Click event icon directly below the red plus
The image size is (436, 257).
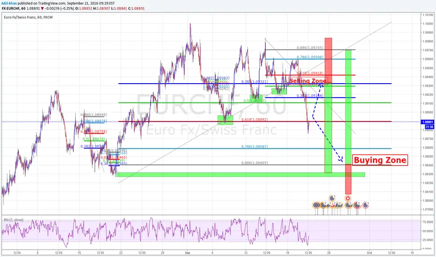349,205
